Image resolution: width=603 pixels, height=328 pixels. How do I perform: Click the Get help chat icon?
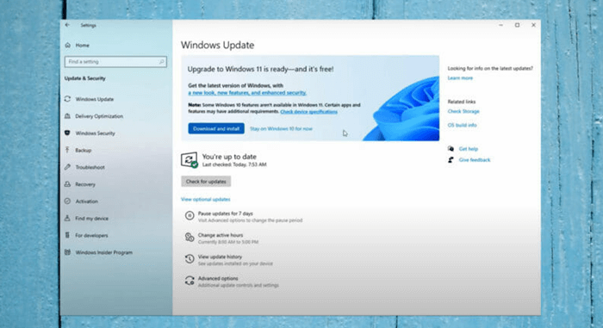click(451, 149)
